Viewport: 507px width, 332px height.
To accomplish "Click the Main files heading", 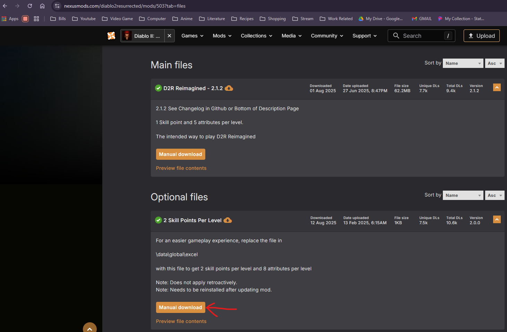I will 172,65.
